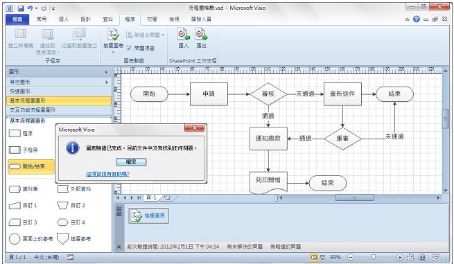This screenshot has height=264, width=454.
Task: Click the Undo arrow icon
Action: coord(30,8)
